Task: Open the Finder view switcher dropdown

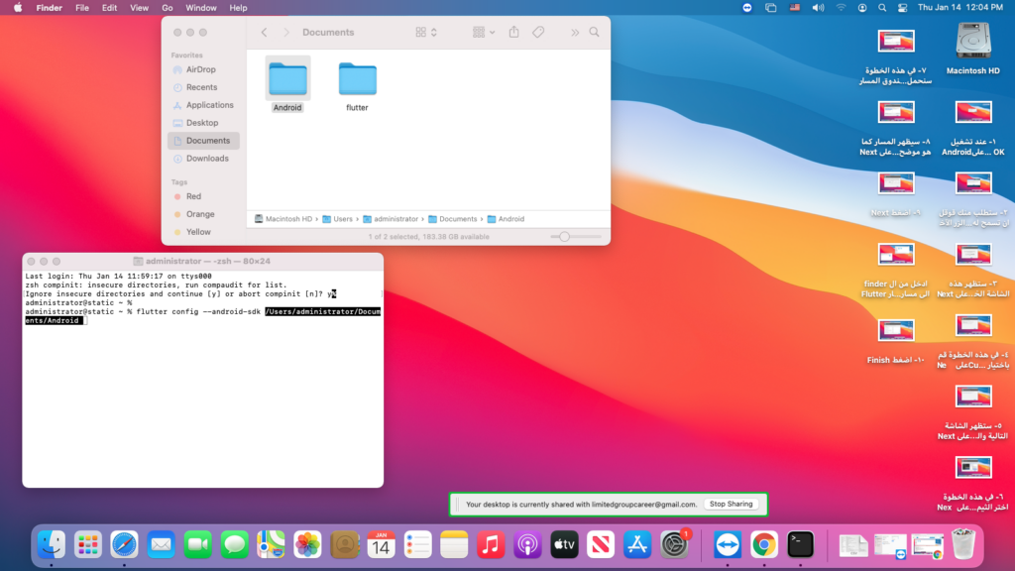Action: [426, 32]
